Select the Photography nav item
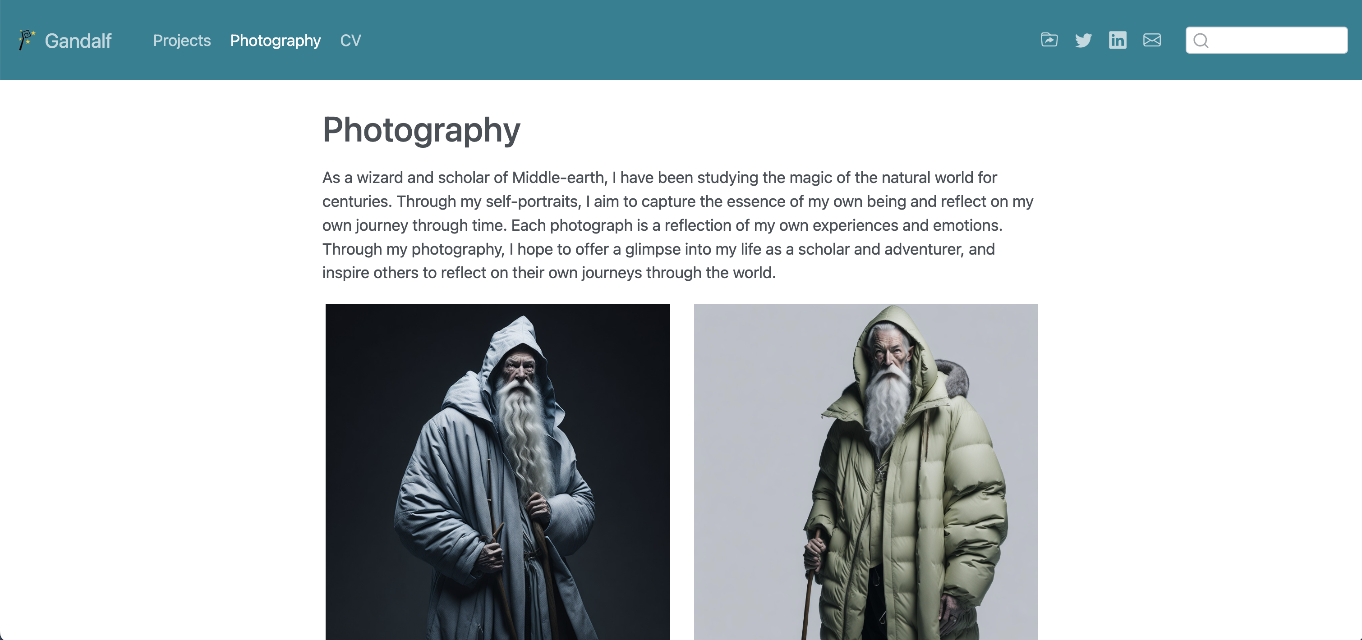 coord(276,40)
